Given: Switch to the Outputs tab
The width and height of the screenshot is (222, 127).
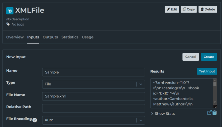Looking at the screenshot, I should coord(50,37).
